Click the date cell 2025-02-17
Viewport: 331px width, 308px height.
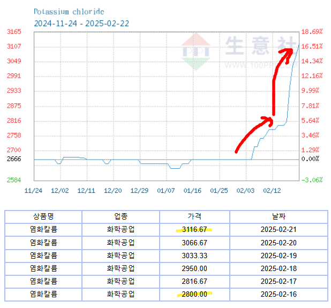(279, 281)
